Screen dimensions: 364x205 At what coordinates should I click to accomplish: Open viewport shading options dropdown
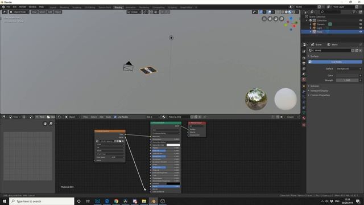pyautogui.click(x=297, y=12)
